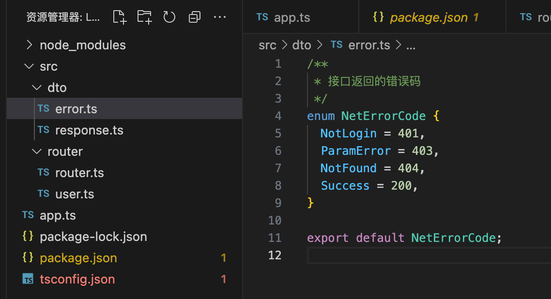The height and width of the screenshot is (299, 551).
Task: Click the New Folder icon in Explorer
Action: (x=144, y=16)
